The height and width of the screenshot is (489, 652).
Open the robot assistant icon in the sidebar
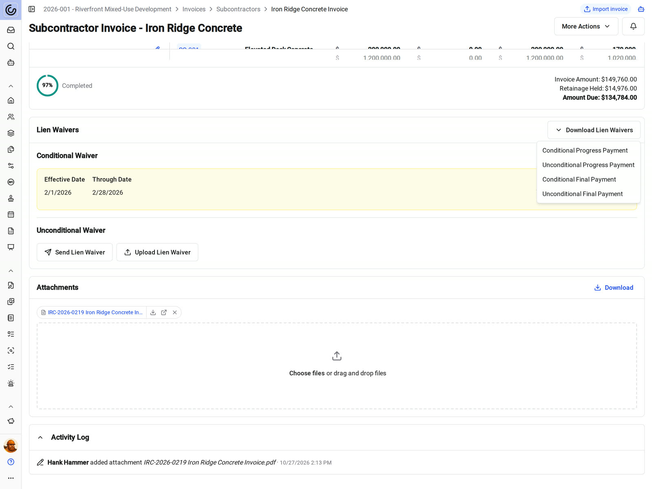11,63
